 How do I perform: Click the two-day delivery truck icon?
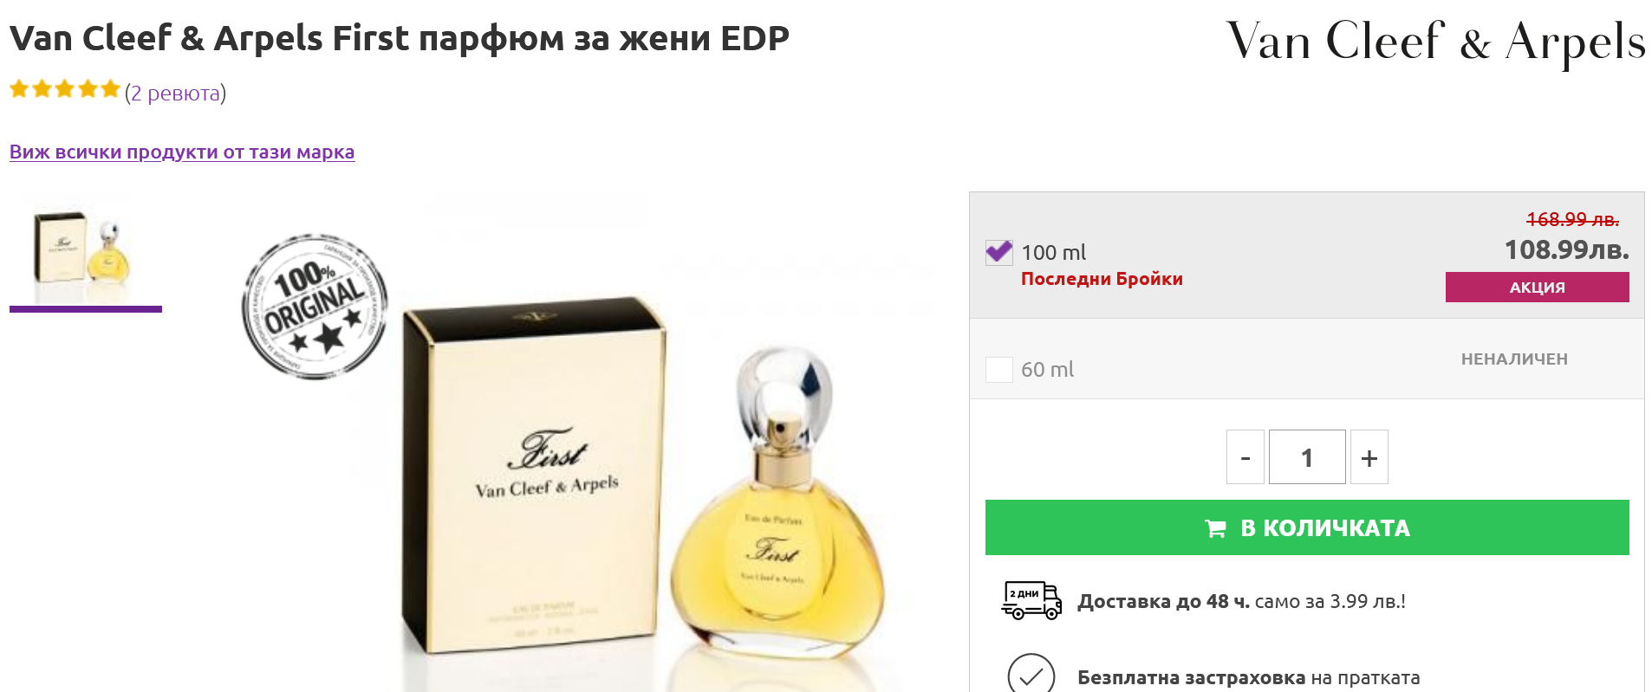pyautogui.click(x=1031, y=600)
